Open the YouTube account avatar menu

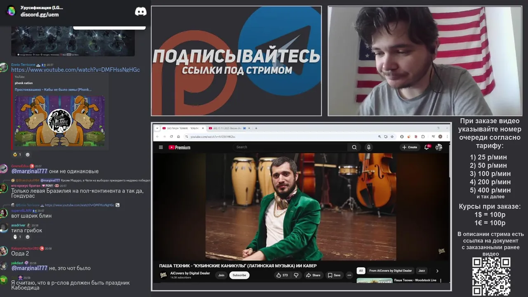438,147
